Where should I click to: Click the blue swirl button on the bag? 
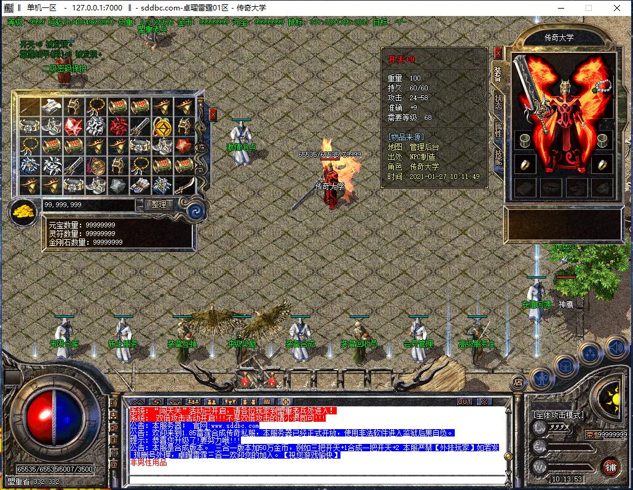pos(197,211)
